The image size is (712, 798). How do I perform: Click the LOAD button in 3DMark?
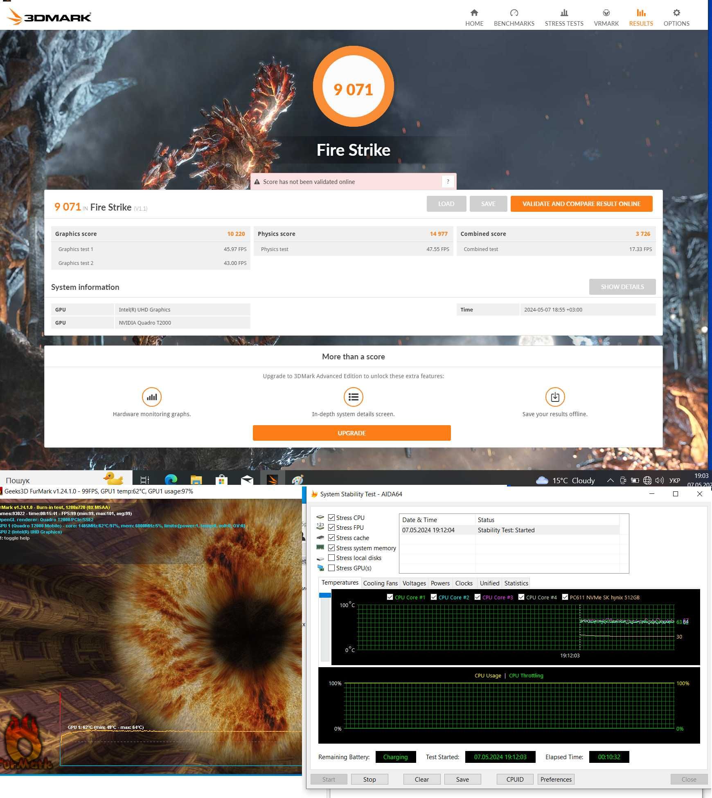pyautogui.click(x=446, y=204)
